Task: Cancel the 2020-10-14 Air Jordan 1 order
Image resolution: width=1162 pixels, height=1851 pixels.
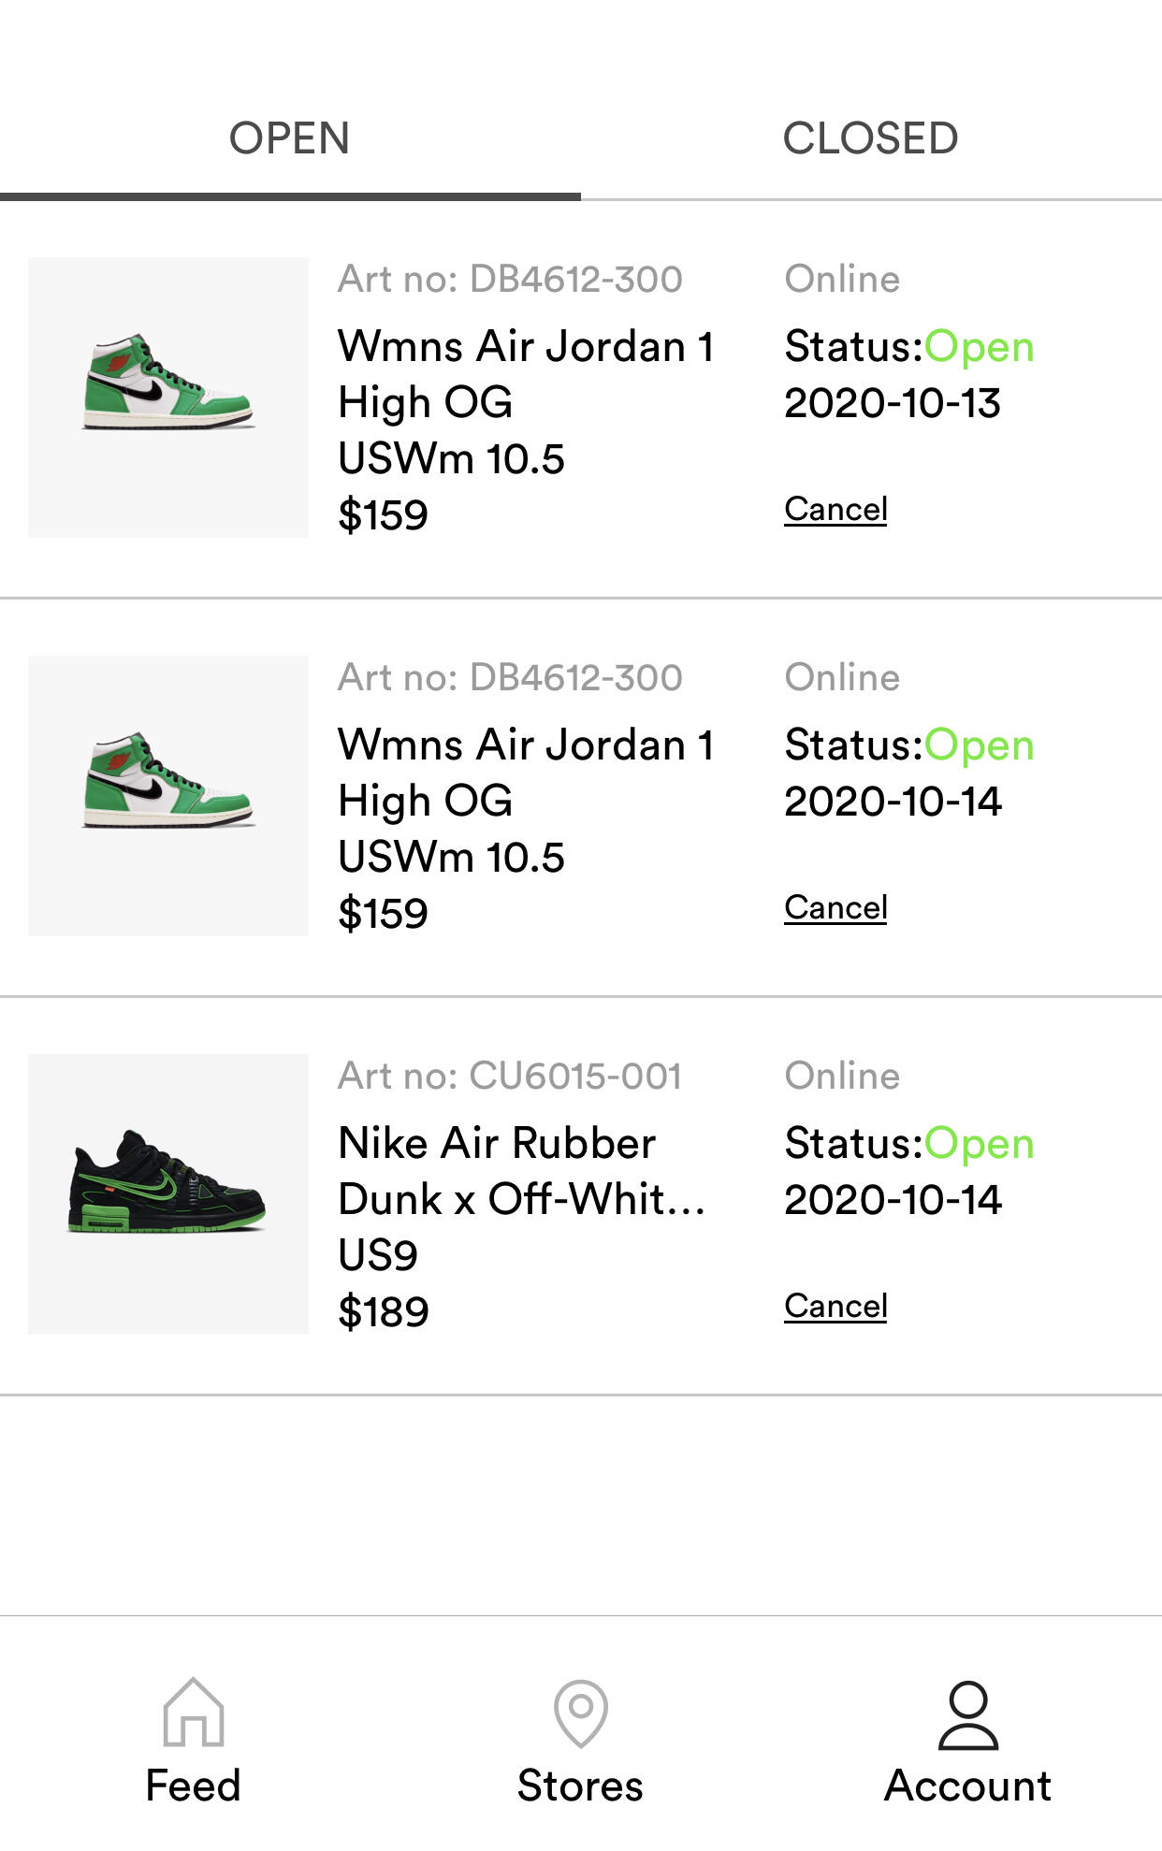Action: [x=835, y=908]
